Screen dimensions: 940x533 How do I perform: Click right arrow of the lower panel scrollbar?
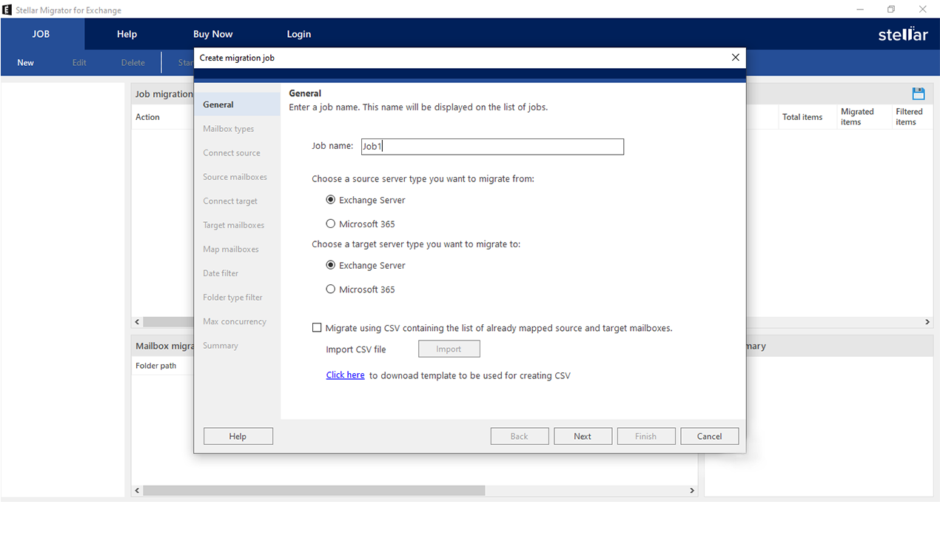pos(692,490)
